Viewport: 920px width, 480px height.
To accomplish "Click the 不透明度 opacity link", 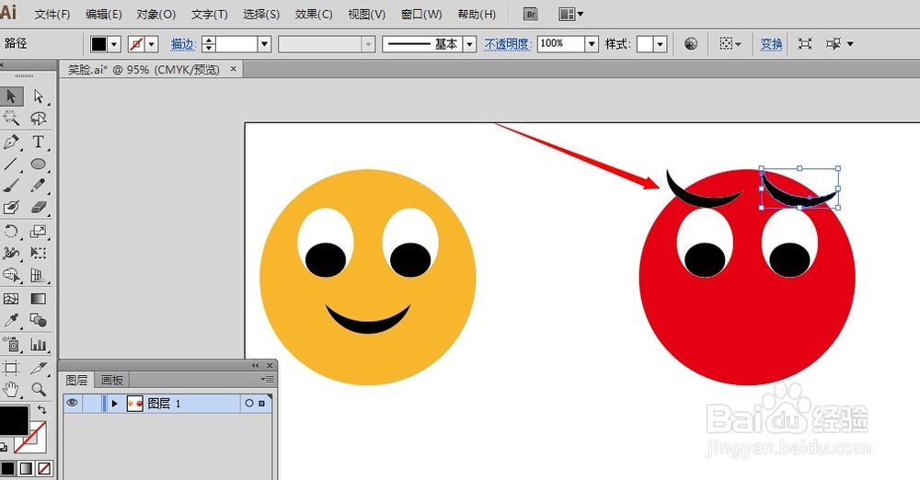I will [x=508, y=44].
